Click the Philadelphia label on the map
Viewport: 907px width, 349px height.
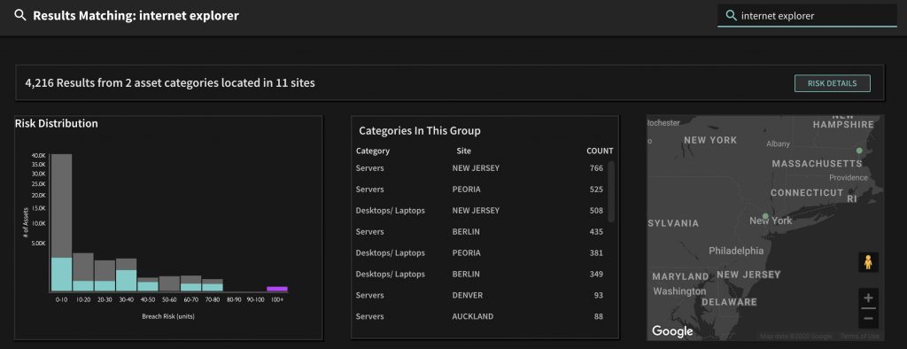tap(736, 251)
